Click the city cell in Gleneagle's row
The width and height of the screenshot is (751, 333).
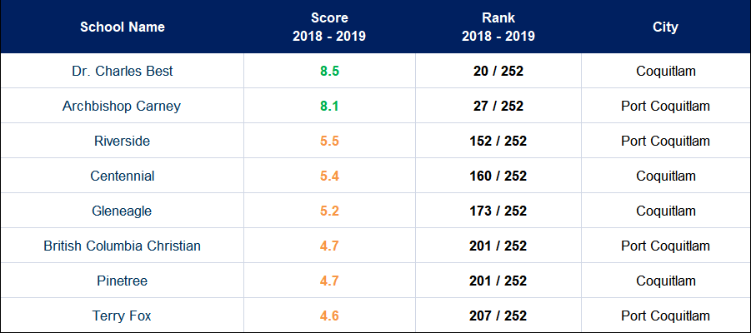pos(665,211)
